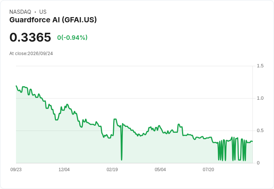Viewport: 274px width, 189px height.
Task: Click the 09/23 x-axis date label
Action: (16, 170)
